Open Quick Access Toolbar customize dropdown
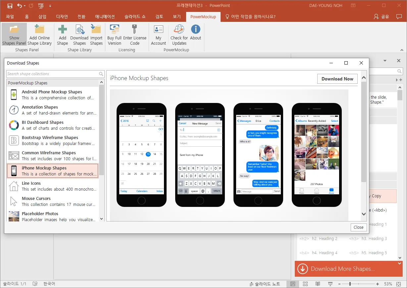This screenshot has width=407, height=288. point(50,6)
